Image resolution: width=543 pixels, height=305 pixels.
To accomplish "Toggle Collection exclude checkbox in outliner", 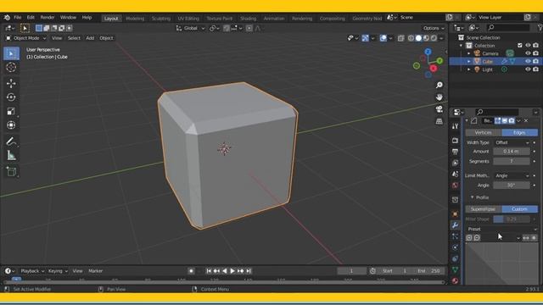I will click(x=520, y=45).
